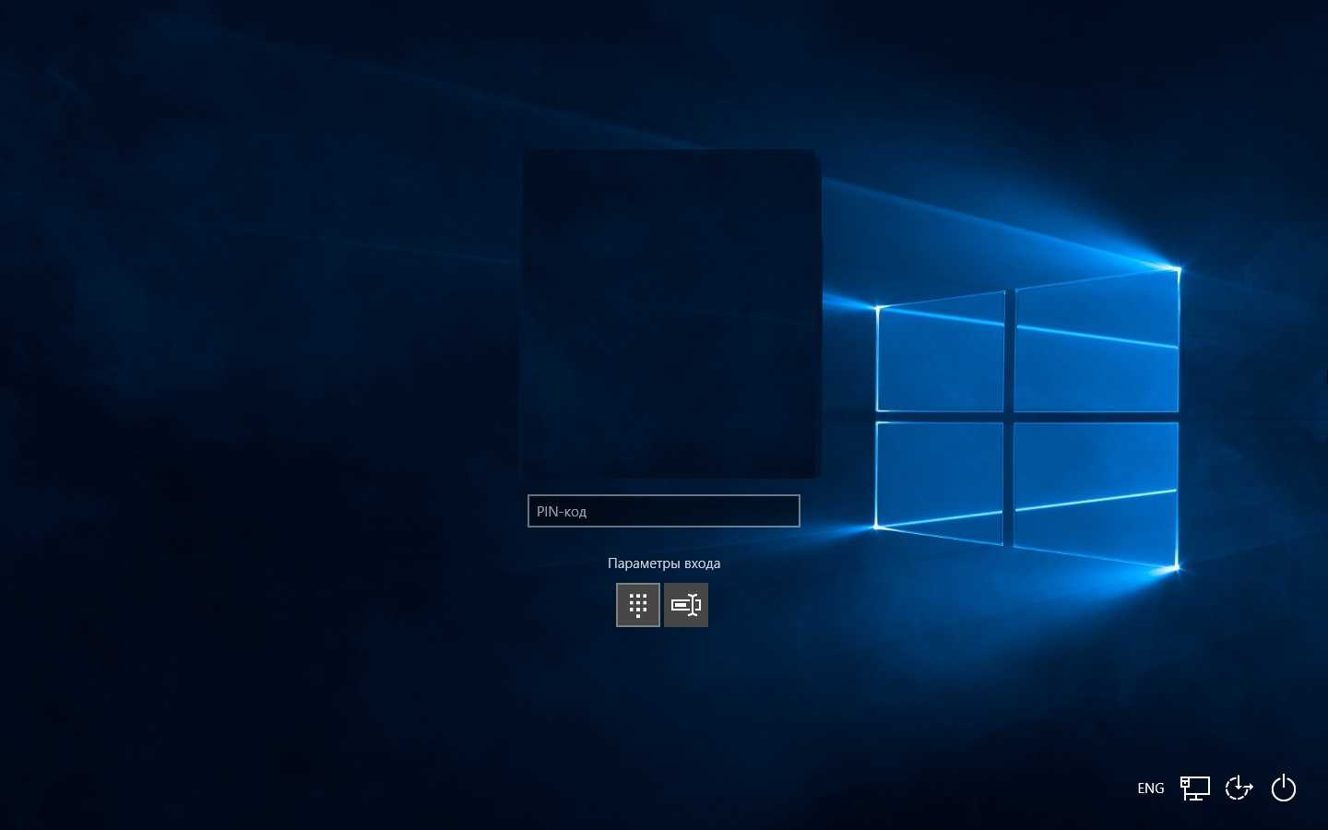Image resolution: width=1328 pixels, height=830 pixels.
Task: Open the Ease of Access icon
Action: (1239, 788)
